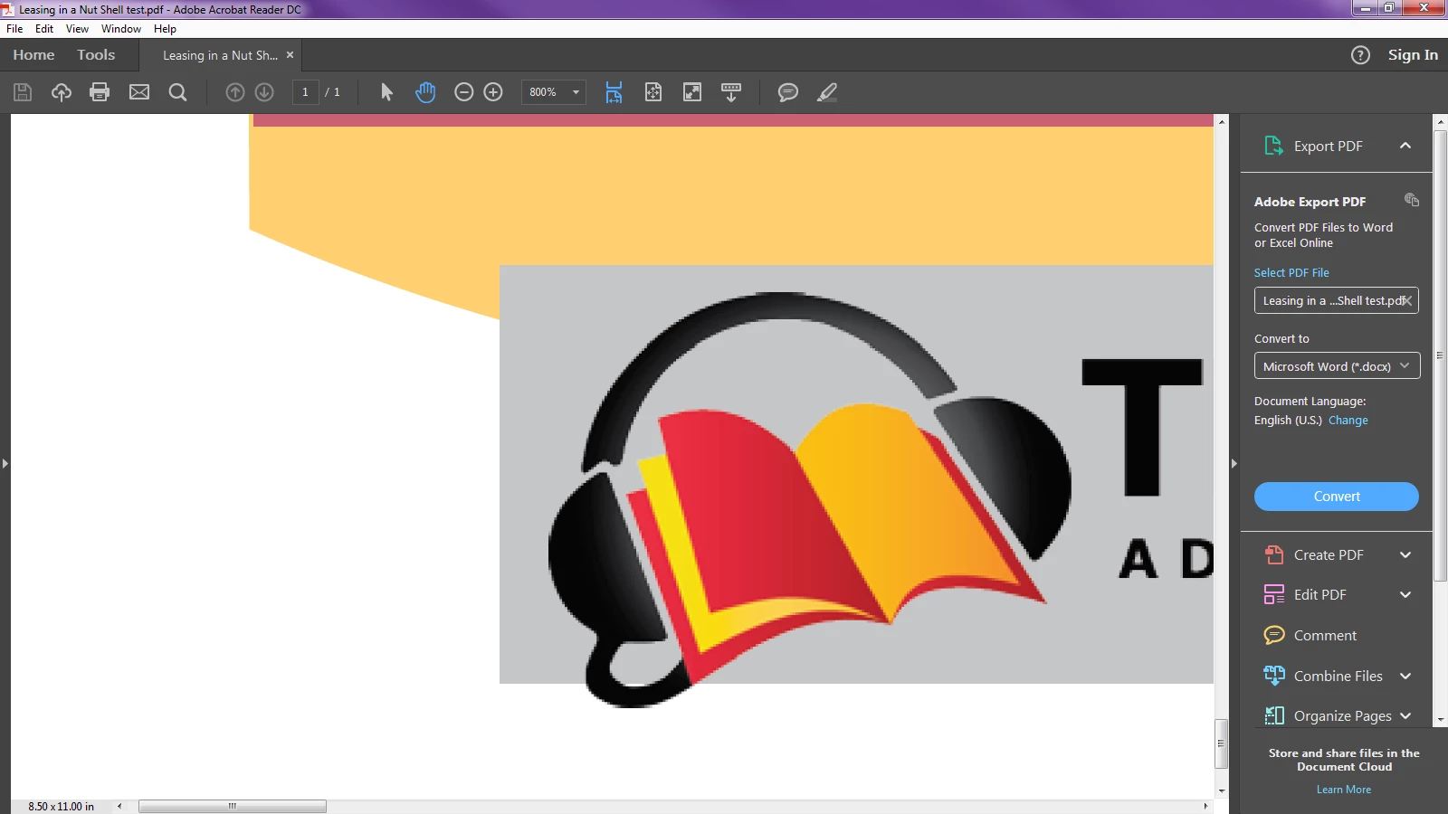Go to next page arrow icon
This screenshot has height=814, width=1448.
(x=264, y=92)
